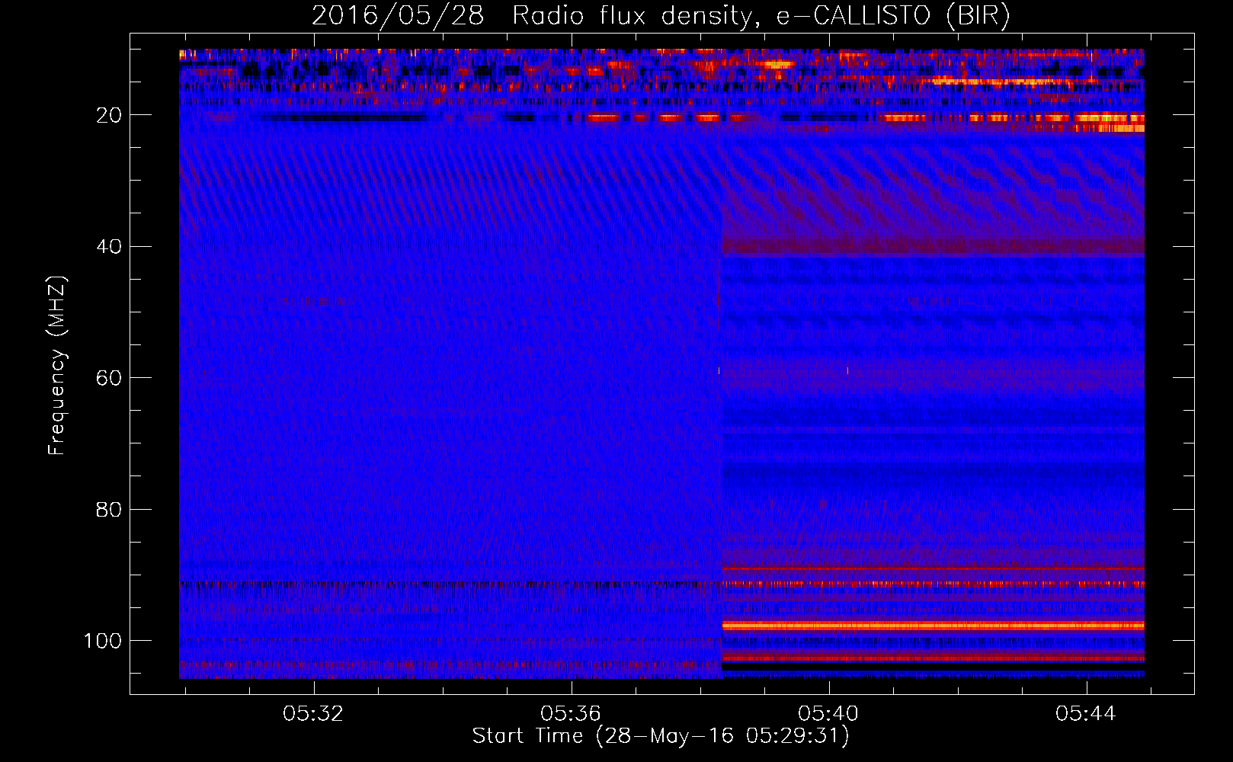Image resolution: width=1233 pixels, height=762 pixels.
Task: Click the 100 MHz frequency tick label
Action: (x=102, y=641)
